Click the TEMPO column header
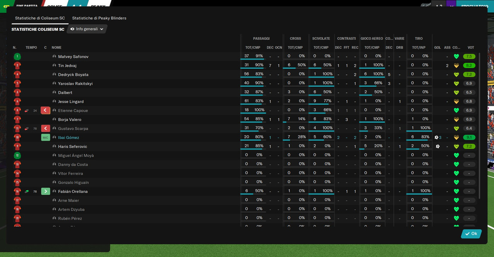Screen dimensions: 494x257 31,48
